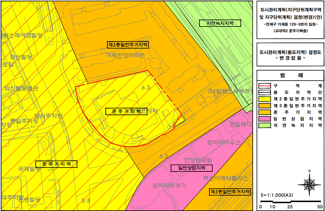Viewport: 325px width, 211px height.
Task: Click the 준주거지역 label inside the red boundary
Action: pos(126,111)
